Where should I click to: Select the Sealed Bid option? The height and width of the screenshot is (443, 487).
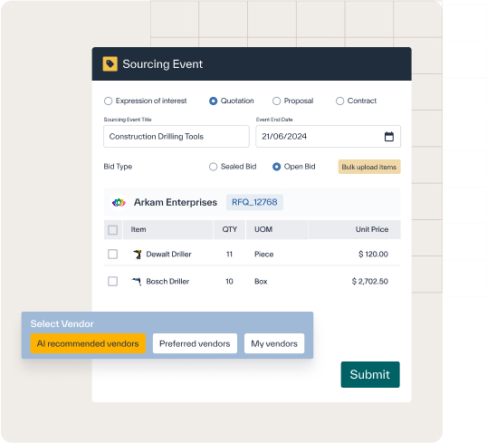pyautogui.click(x=213, y=167)
